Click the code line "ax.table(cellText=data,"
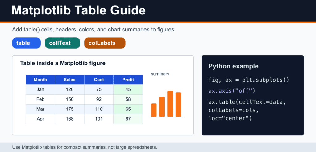 [247, 102]
